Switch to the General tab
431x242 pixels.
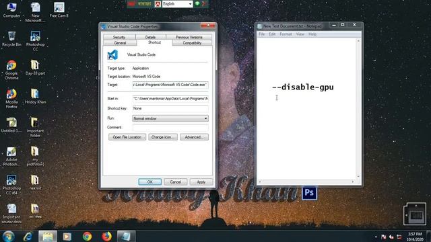tap(120, 43)
